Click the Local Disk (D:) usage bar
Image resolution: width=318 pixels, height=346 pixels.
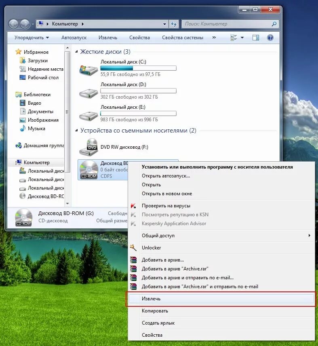click(138, 91)
